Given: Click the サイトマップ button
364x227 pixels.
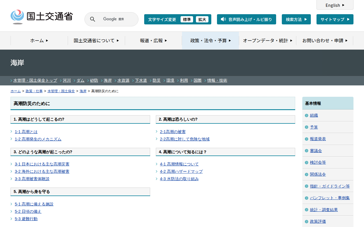Looking at the screenshot, I should (335, 19).
